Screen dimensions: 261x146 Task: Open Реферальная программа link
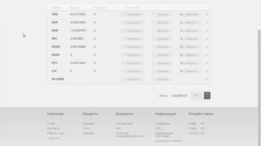click(x=164, y=135)
